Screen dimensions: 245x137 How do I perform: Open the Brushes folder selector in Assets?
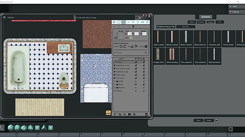[186, 27]
